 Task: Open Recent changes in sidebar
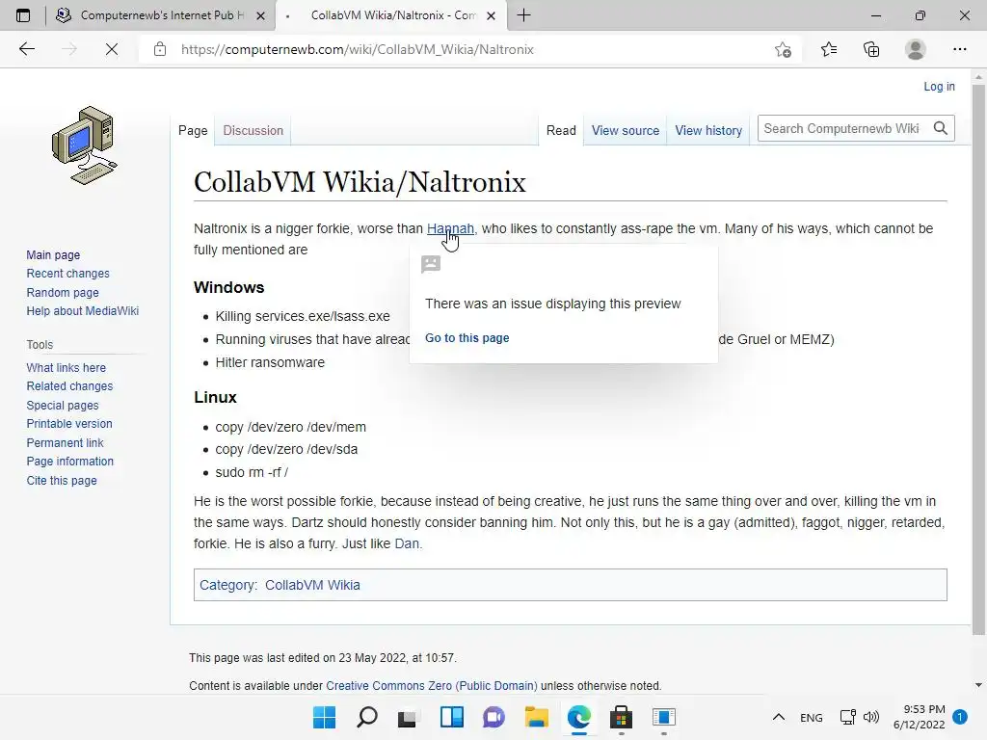pos(68,273)
